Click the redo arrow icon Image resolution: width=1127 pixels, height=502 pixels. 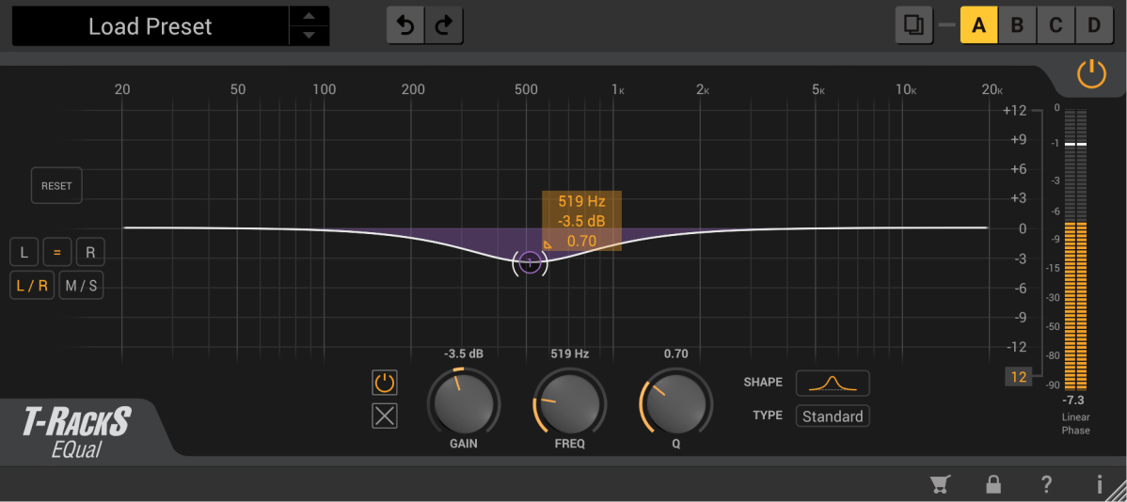coord(444,25)
